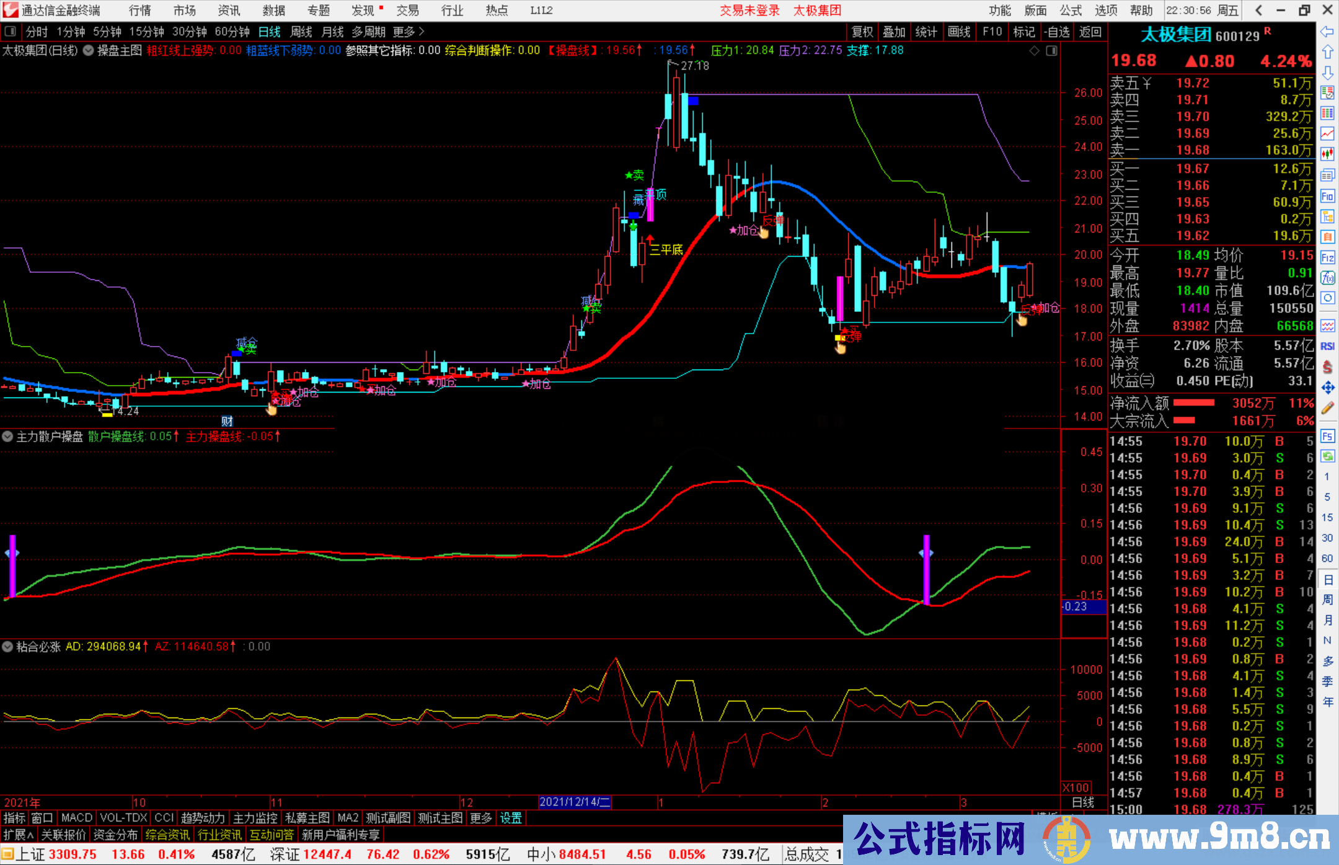Screen dimensions: 1339x865
Task: Open the RSI indicator from sidebar
Action: (x=1327, y=346)
